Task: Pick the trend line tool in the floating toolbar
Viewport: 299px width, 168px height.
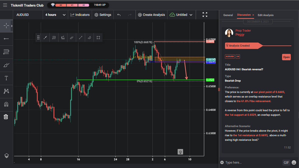Action: coord(81,38)
